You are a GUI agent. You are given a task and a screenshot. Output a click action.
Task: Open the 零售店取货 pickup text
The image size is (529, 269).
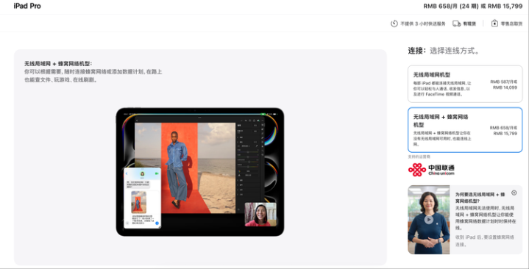(511, 24)
